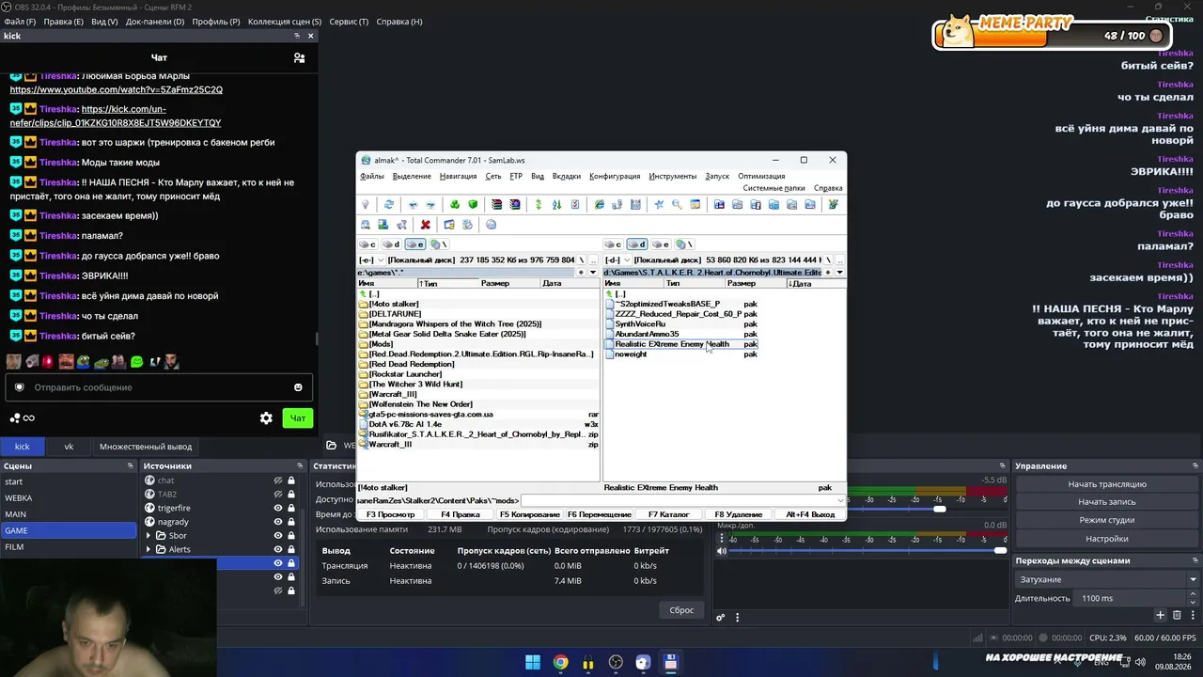Switch to the vk dock tab

tap(69, 447)
